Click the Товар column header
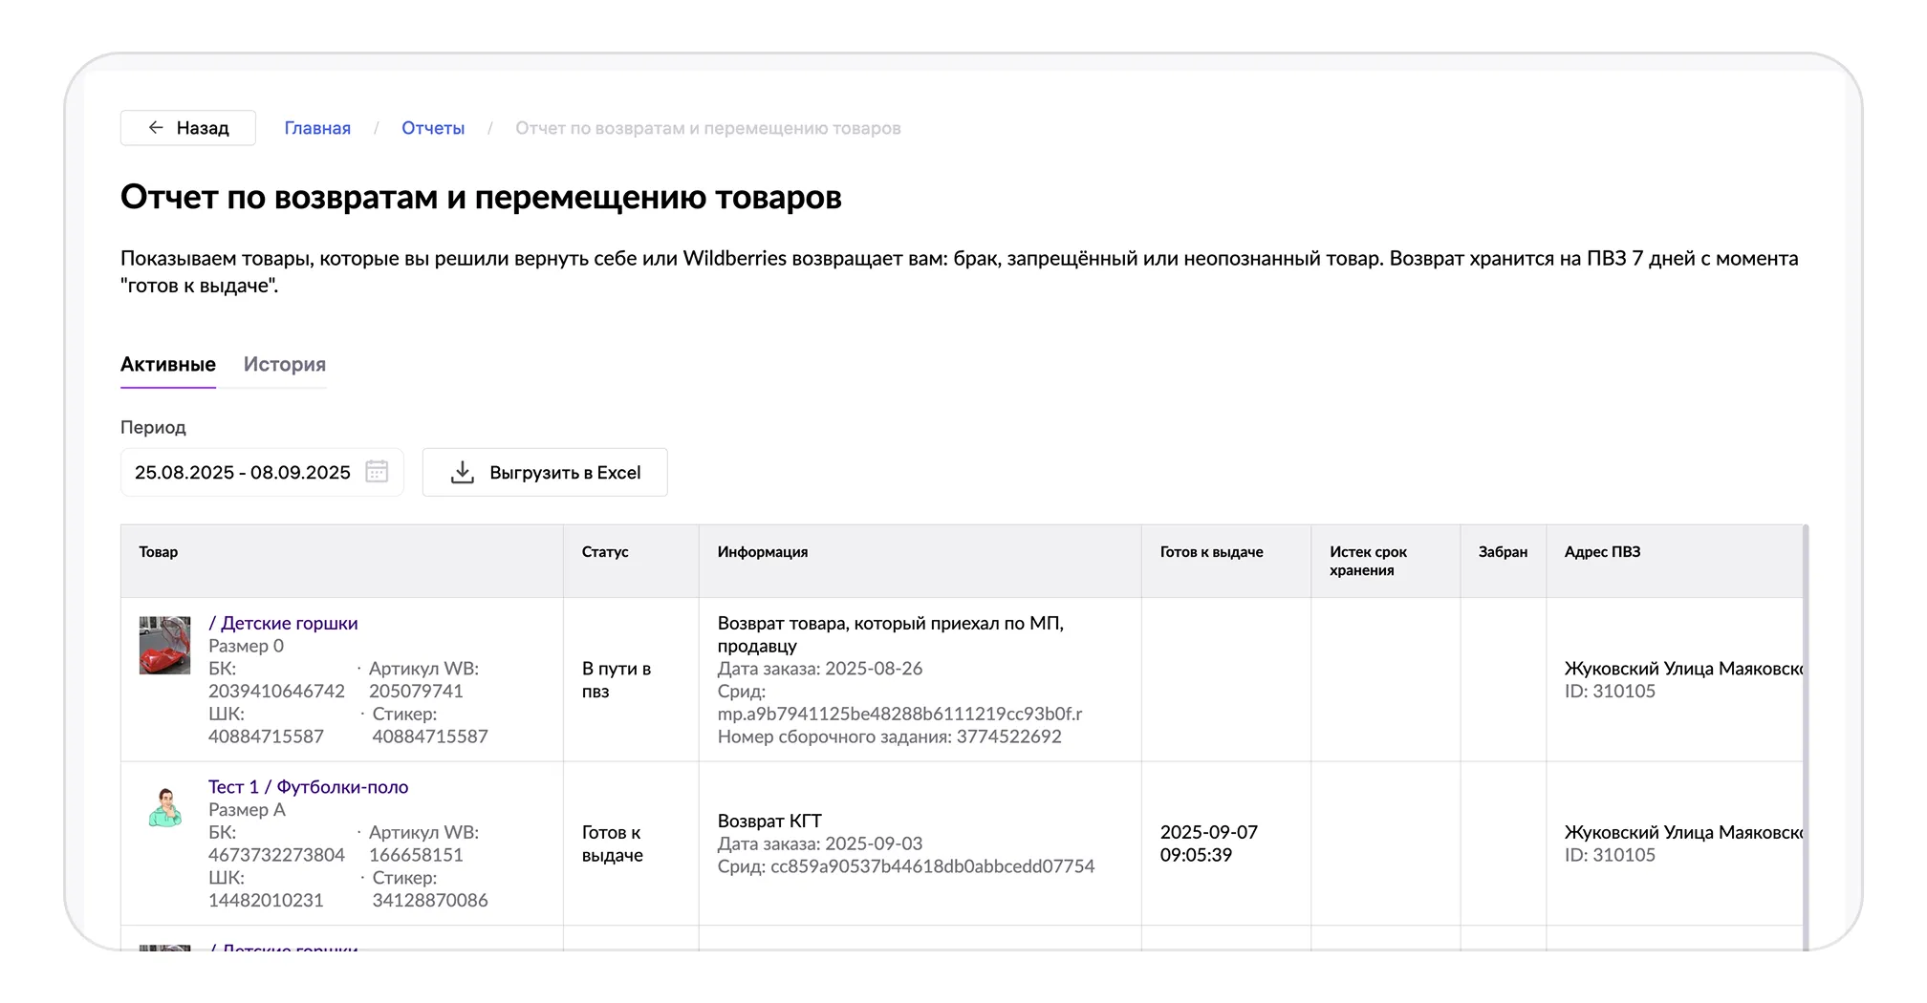Image resolution: width=1927 pixels, height=1003 pixels. click(159, 552)
